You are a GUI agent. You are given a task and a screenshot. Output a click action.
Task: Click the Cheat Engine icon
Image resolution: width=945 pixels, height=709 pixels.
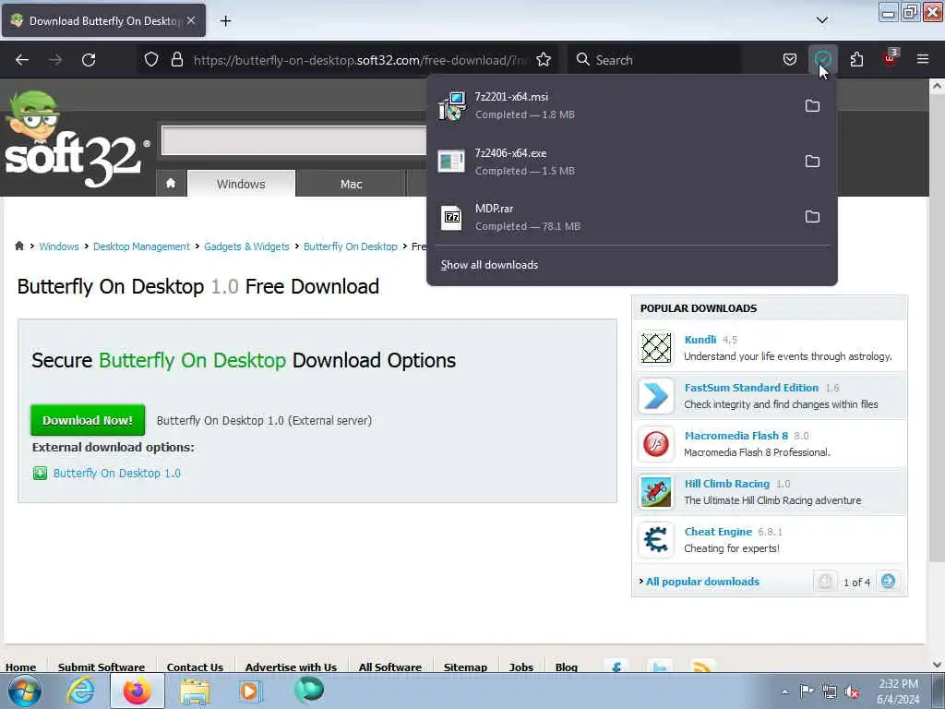point(656,539)
